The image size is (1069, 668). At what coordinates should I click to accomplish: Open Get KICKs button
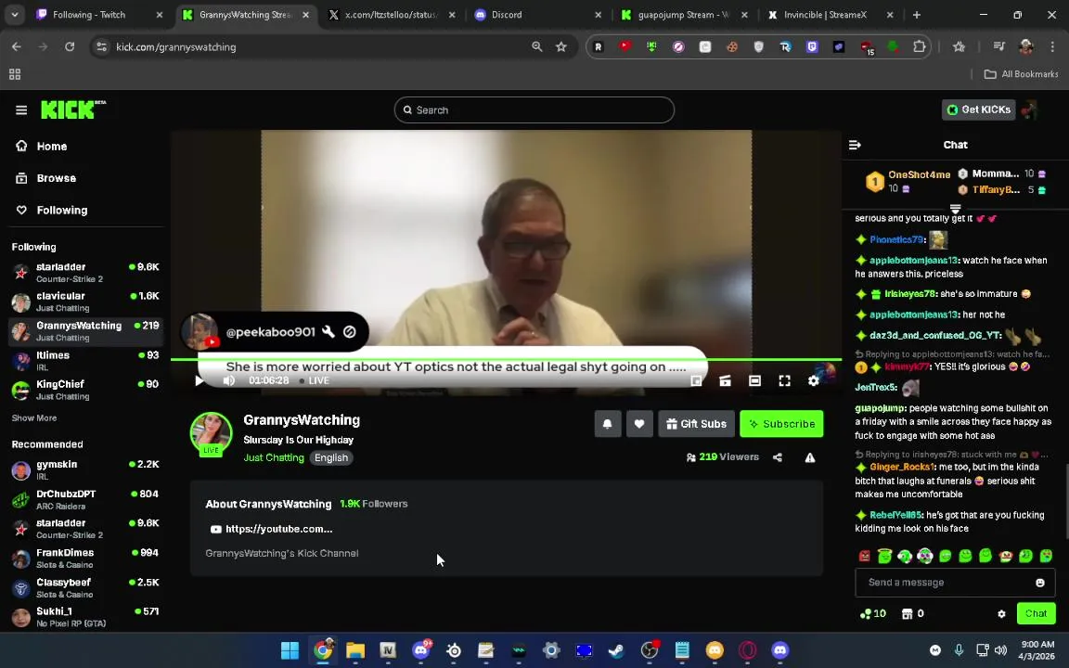[x=978, y=109]
